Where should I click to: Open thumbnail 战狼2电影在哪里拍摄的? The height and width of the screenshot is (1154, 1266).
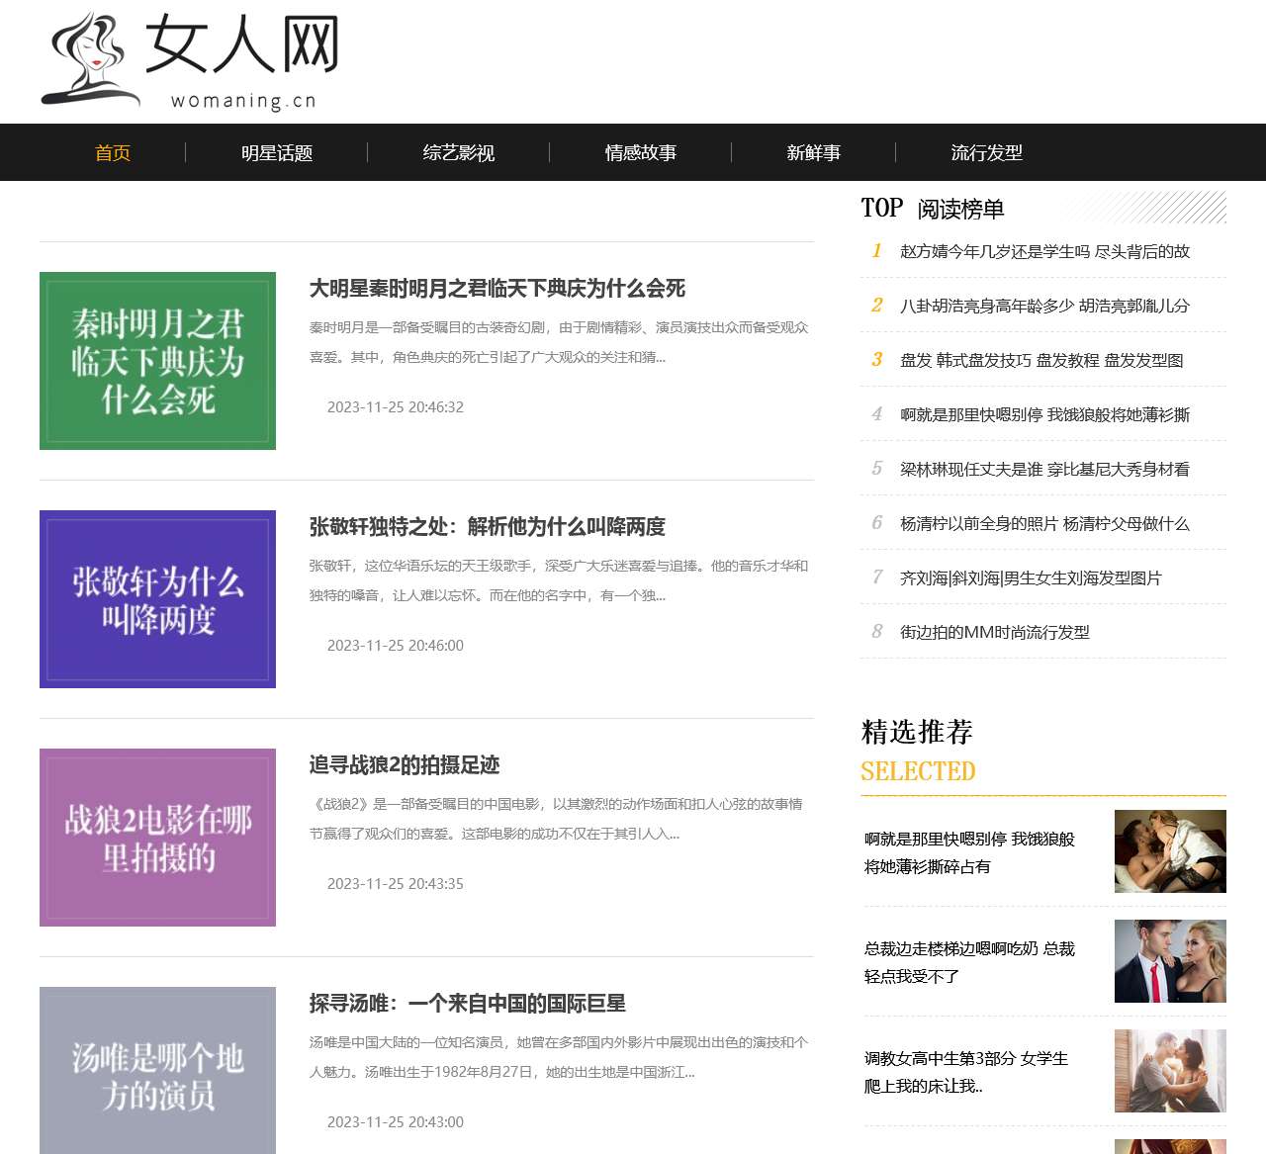coord(157,838)
